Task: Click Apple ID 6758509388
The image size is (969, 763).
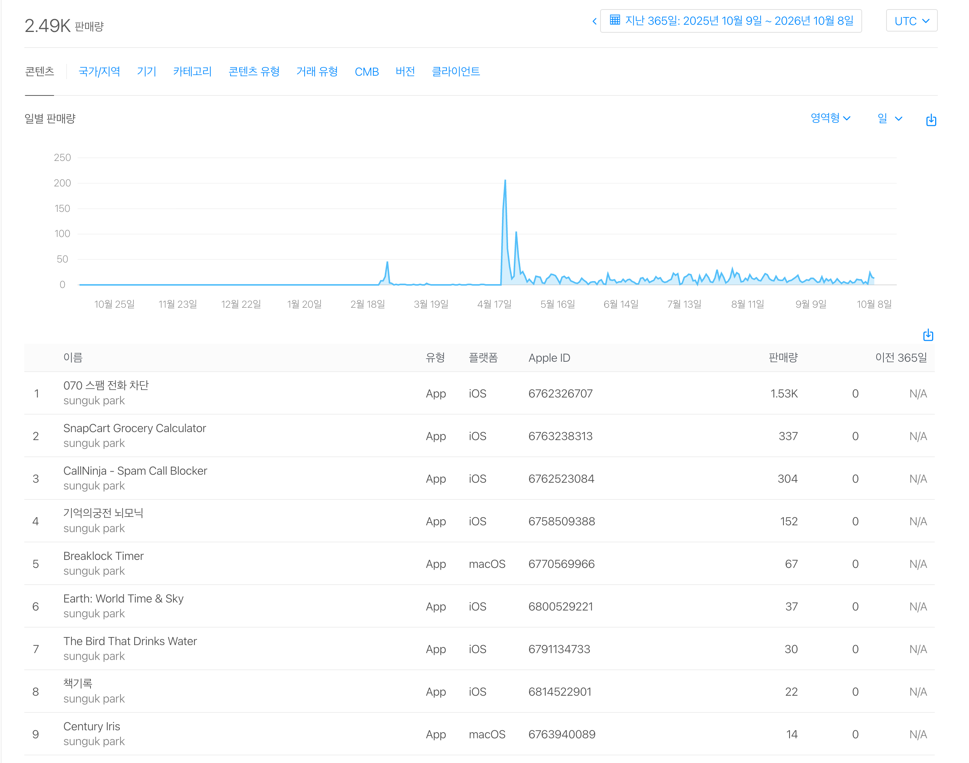Action: [561, 521]
